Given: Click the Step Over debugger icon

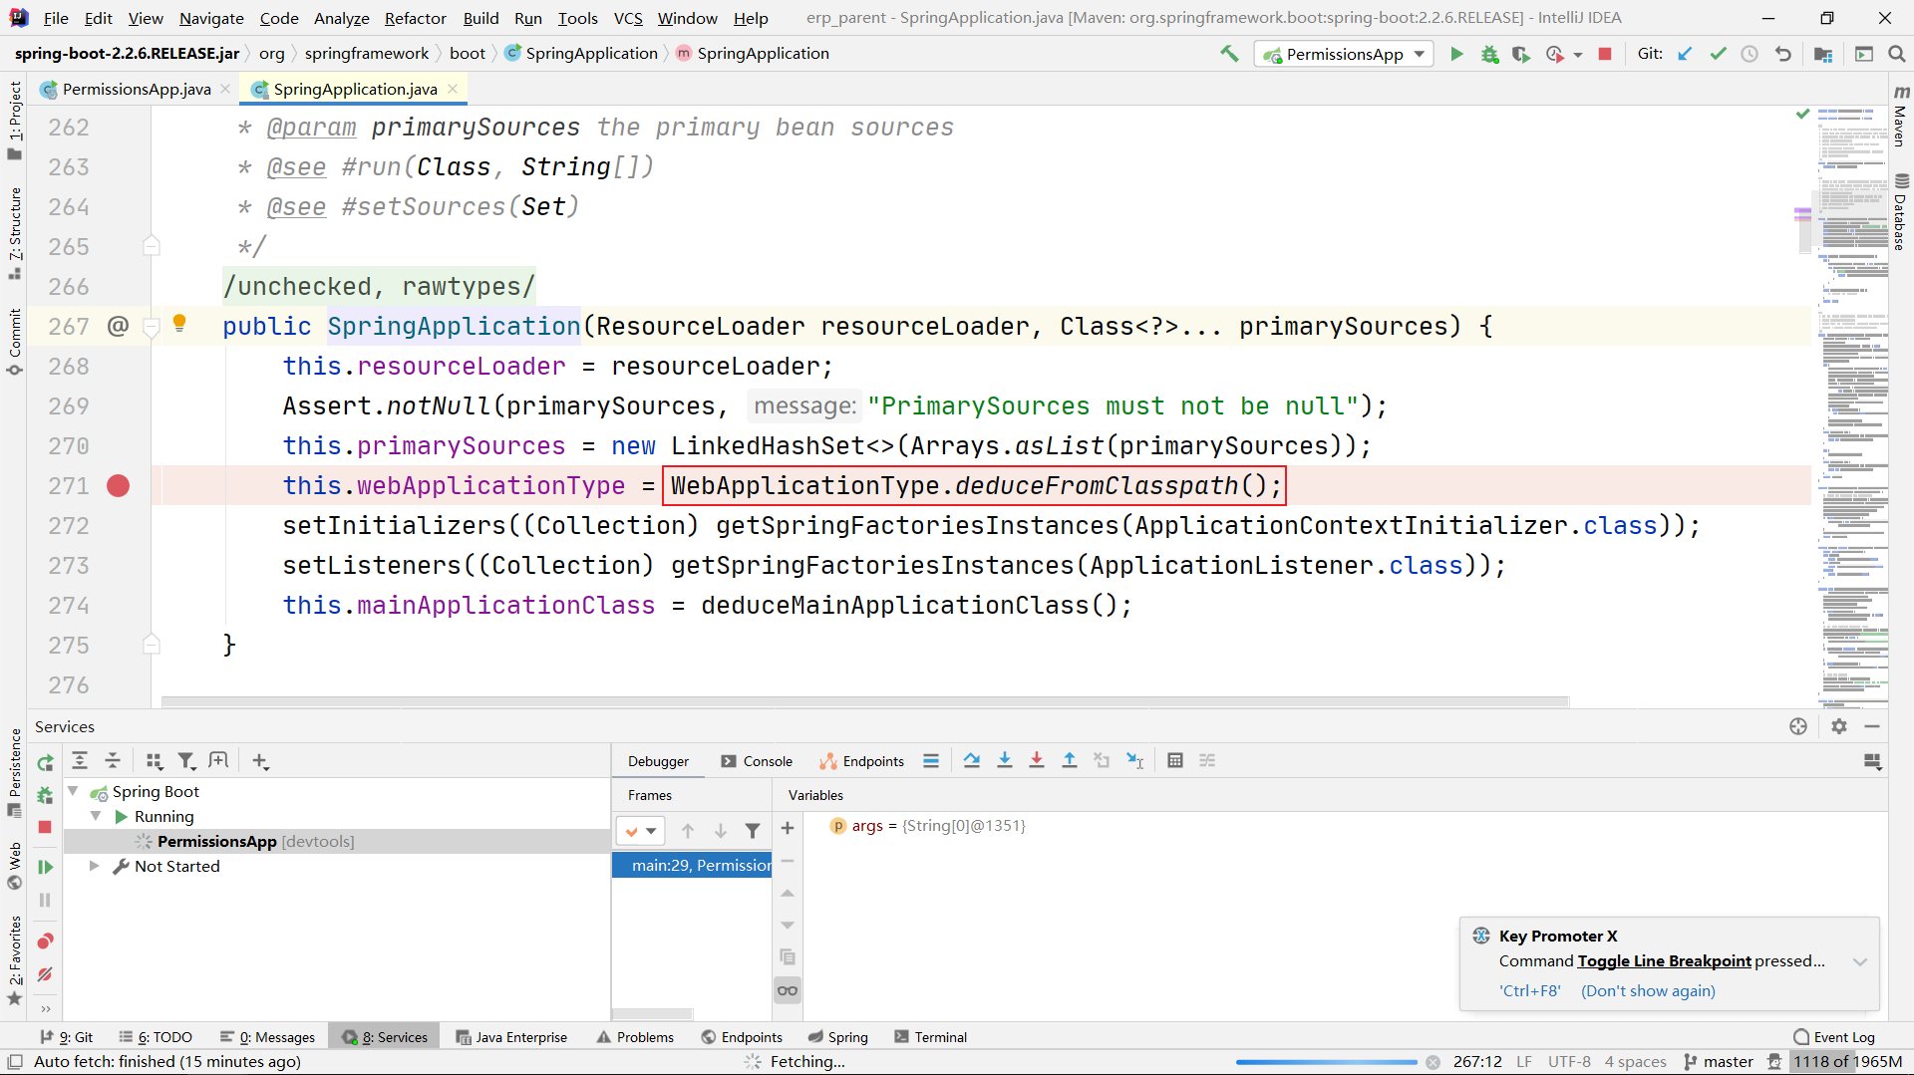Looking at the screenshot, I should [972, 761].
